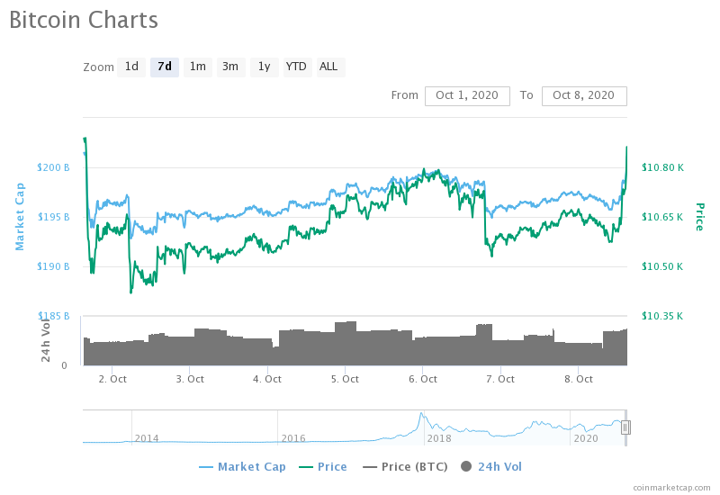Jump to 2018 in the navigator timeline
This screenshot has width=720, height=495.
click(439, 438)
